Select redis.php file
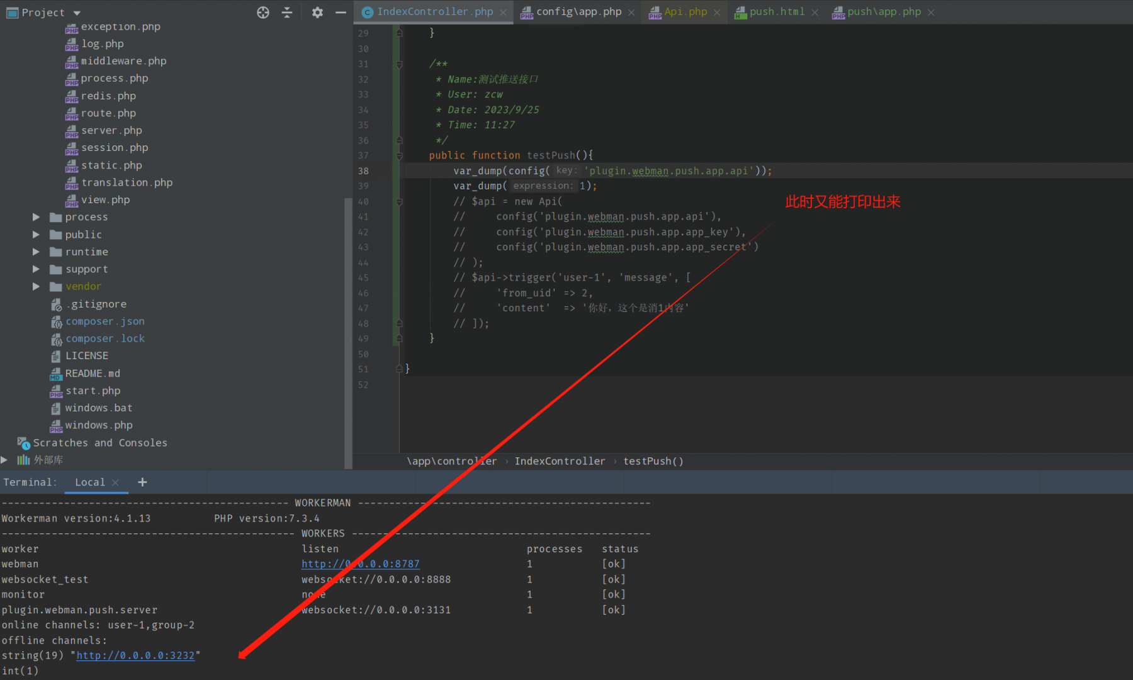 tap(108, 96)
